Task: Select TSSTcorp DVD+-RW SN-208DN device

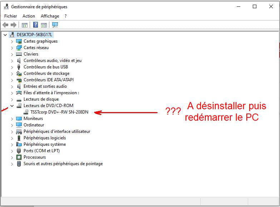Action: pos(59,112)
